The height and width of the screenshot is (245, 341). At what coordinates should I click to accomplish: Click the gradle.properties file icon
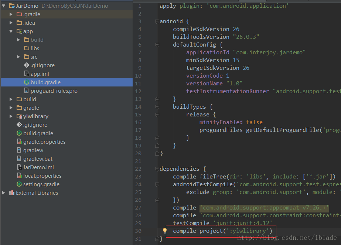[19, 142]
